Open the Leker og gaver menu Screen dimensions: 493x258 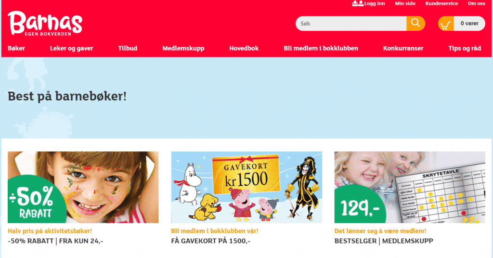[x=71, y=48]
